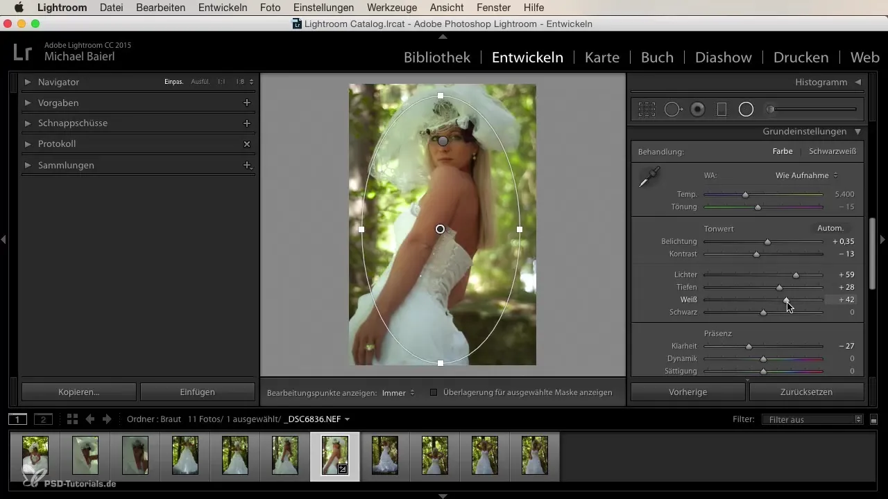Click the Belichtung slider handle
888x499 pixels.
click(x=767, y=242)
